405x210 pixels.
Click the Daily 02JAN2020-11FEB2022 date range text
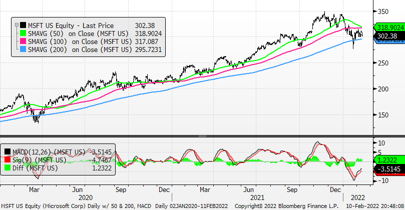point(191,206)
